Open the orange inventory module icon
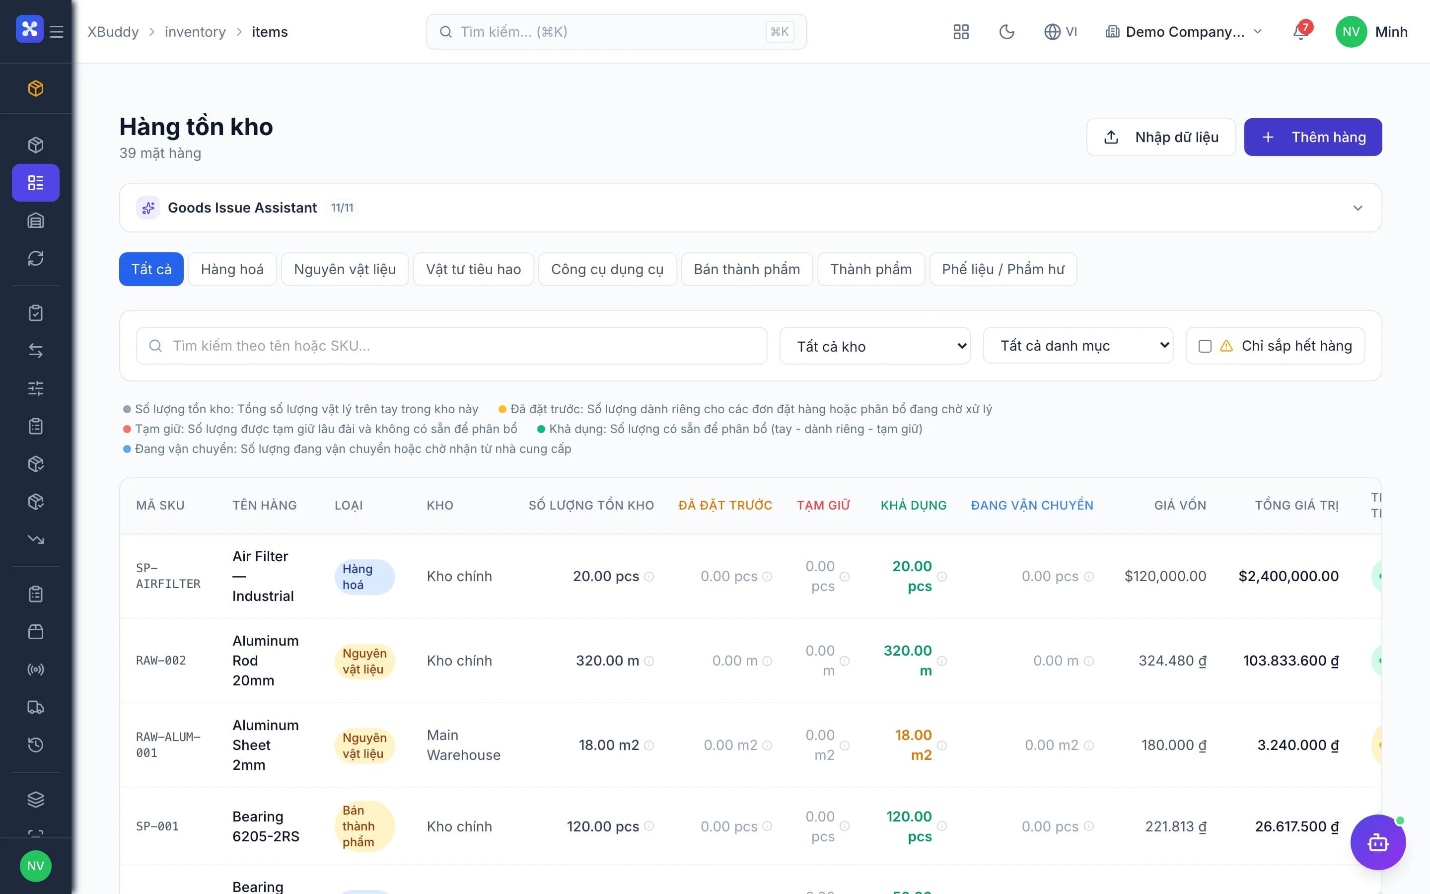 click(35, 88)
